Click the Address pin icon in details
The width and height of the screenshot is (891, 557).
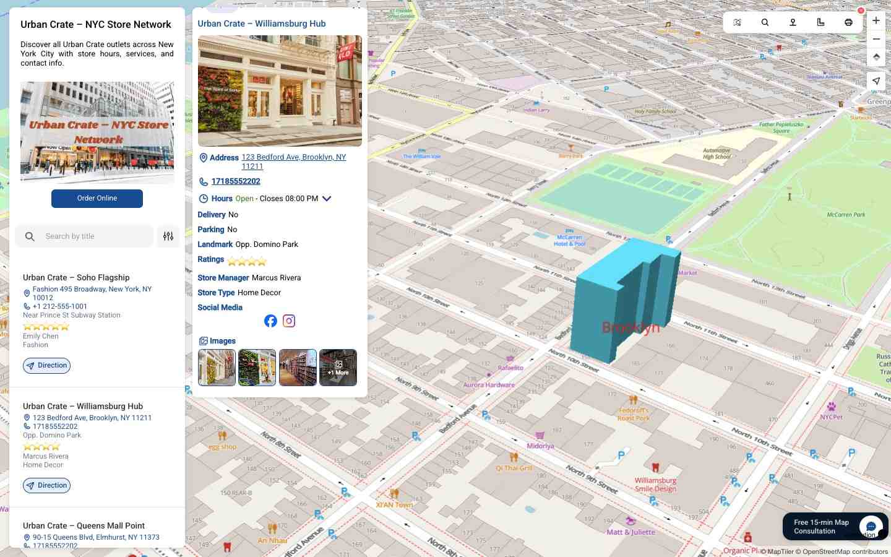click(203, 158)
